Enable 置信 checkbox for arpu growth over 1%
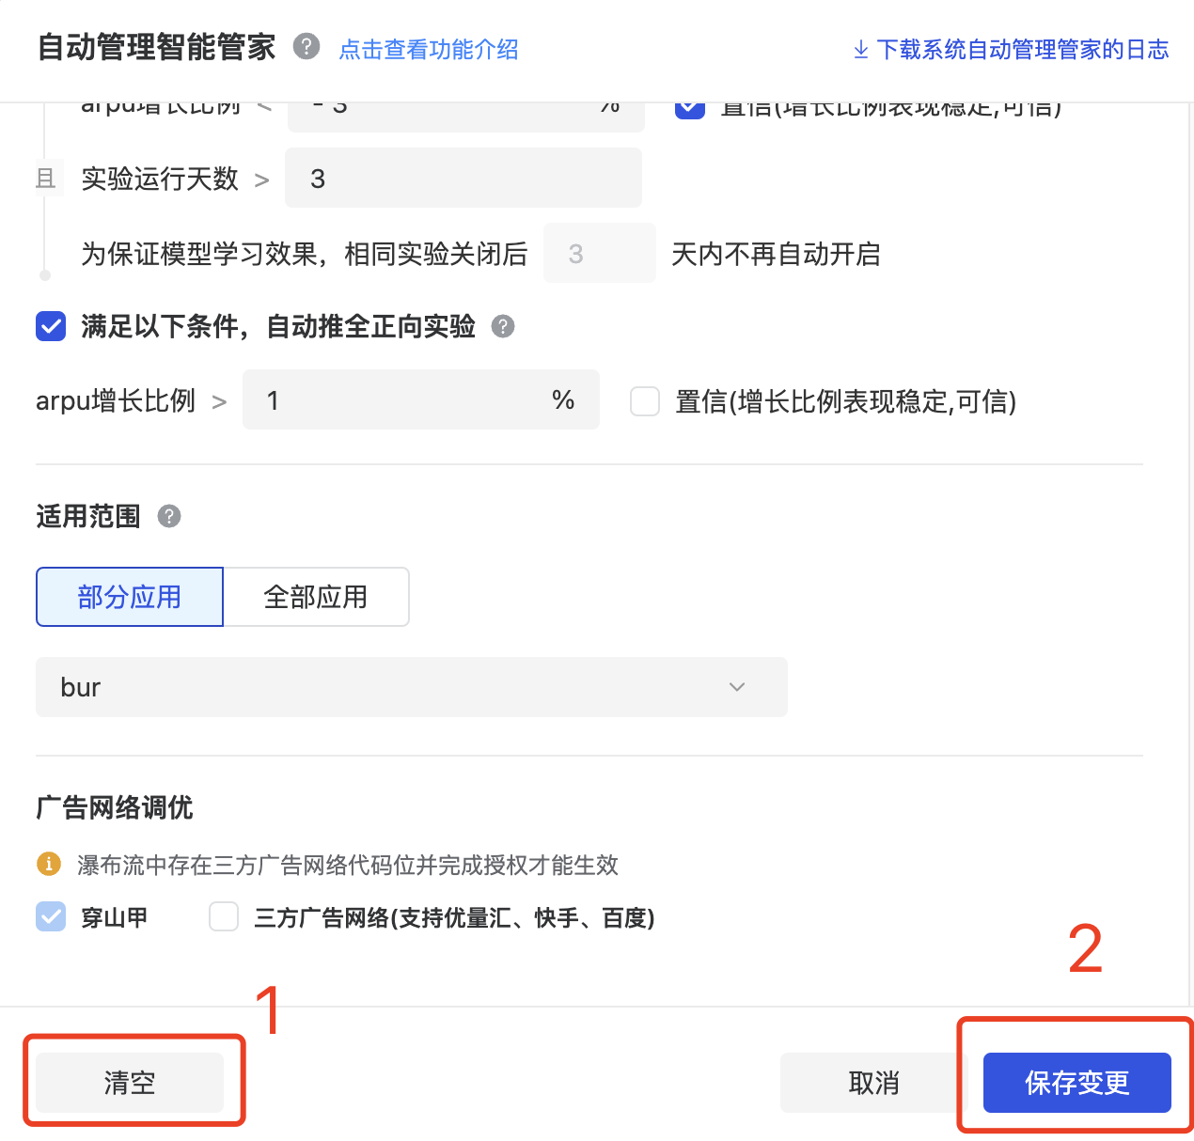The image size is (1194, 1141). click(x=645, y=400)
